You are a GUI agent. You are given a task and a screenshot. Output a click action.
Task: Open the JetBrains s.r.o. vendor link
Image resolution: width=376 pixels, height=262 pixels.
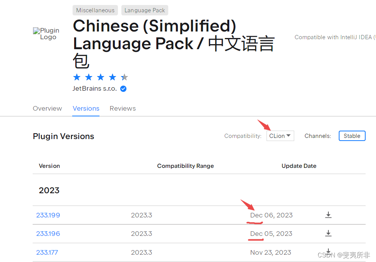94,88
